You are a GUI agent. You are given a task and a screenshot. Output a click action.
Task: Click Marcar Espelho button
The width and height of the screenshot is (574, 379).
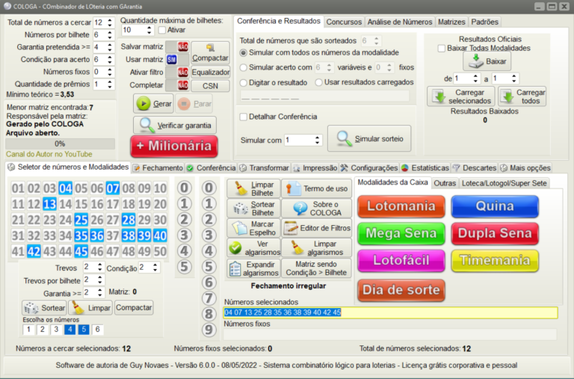click(253, 228)
